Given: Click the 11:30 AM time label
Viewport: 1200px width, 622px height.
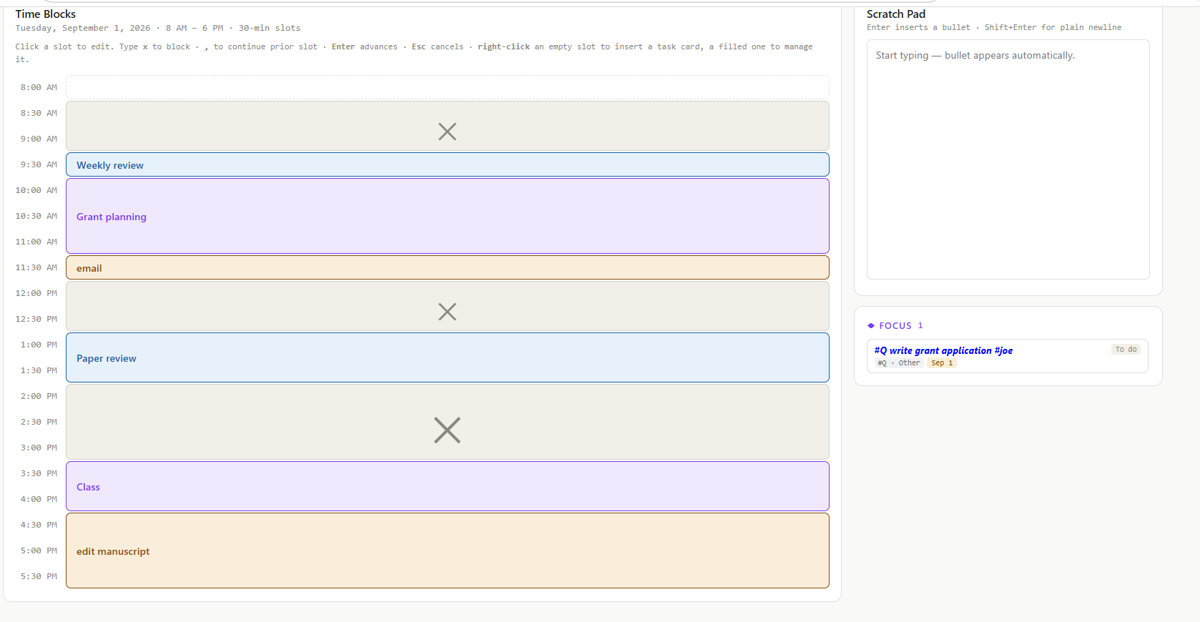Looking at the screenshot, I should [36, 267].
